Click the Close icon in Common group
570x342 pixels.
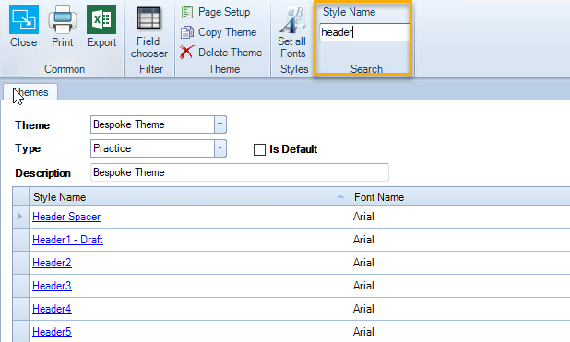click(x=24, y=26)
